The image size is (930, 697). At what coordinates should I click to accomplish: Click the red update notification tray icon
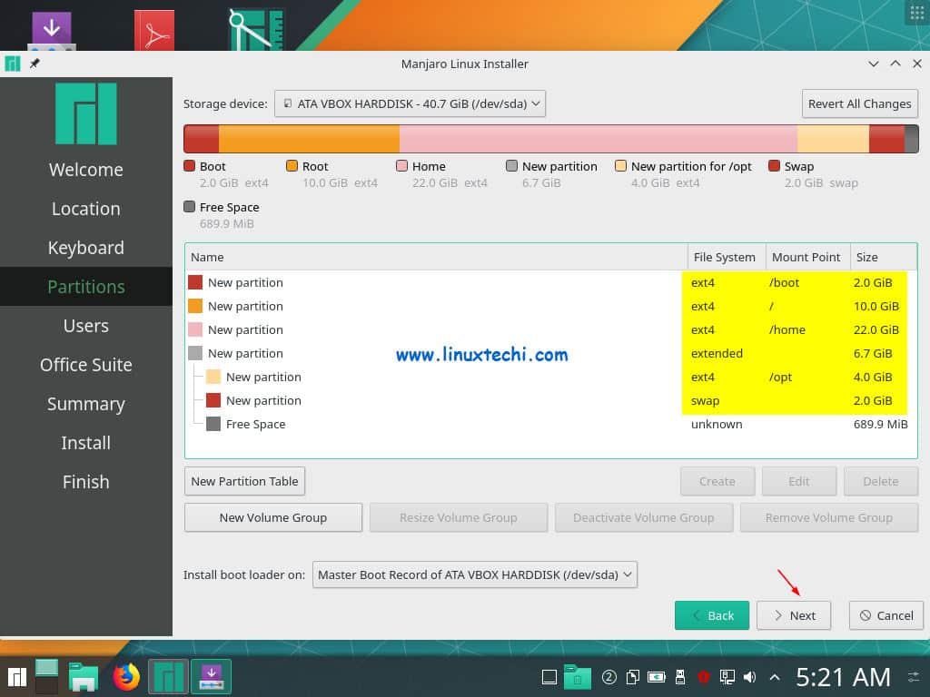(703, 677)
